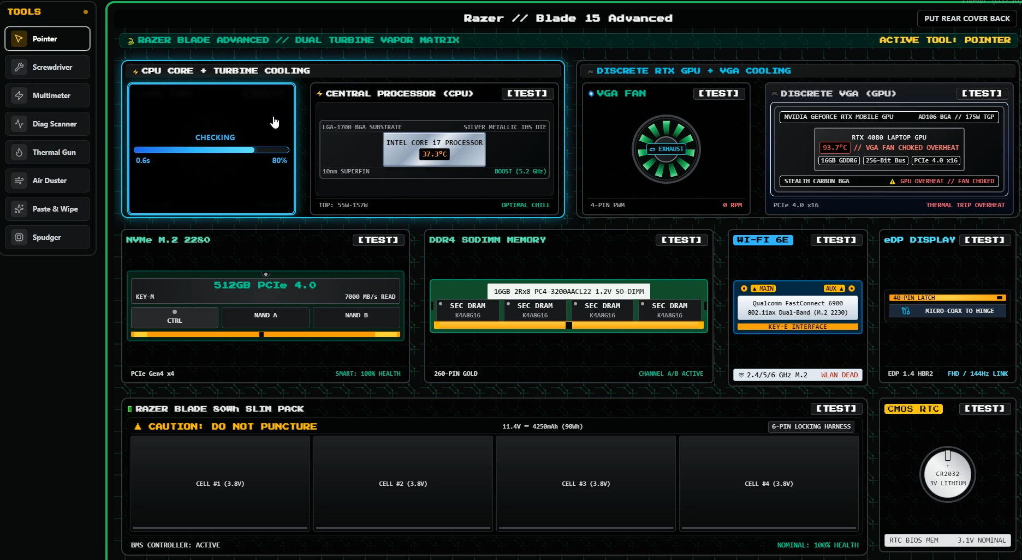The width and height of the screenshot is (1022, 560).
Task: Click the WLAN DEAD status
Action: point(839,375)
